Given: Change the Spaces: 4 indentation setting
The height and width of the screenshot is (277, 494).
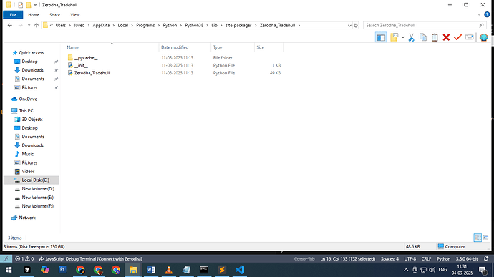Looking at the screenshot, I should click(389, 258).
